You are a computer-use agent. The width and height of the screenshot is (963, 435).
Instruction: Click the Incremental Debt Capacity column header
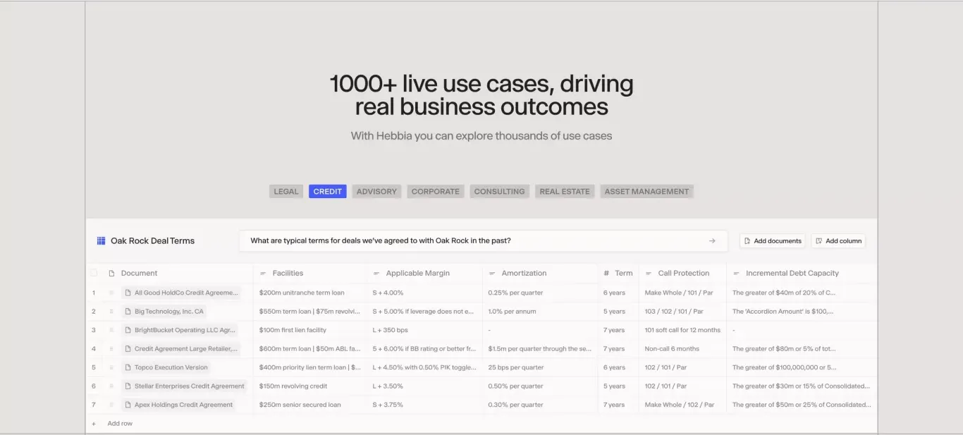coord(802,274)
